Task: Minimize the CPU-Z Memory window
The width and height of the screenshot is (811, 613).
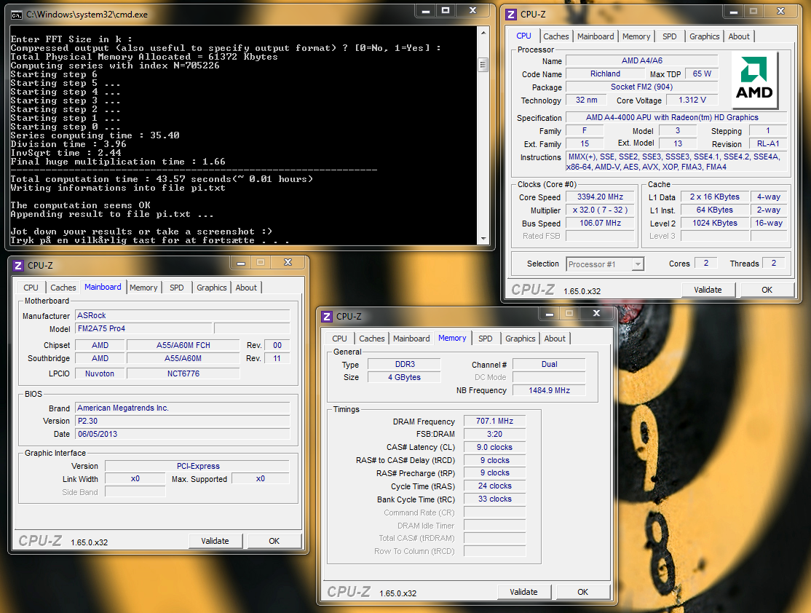Action: (x=550, y=313)
